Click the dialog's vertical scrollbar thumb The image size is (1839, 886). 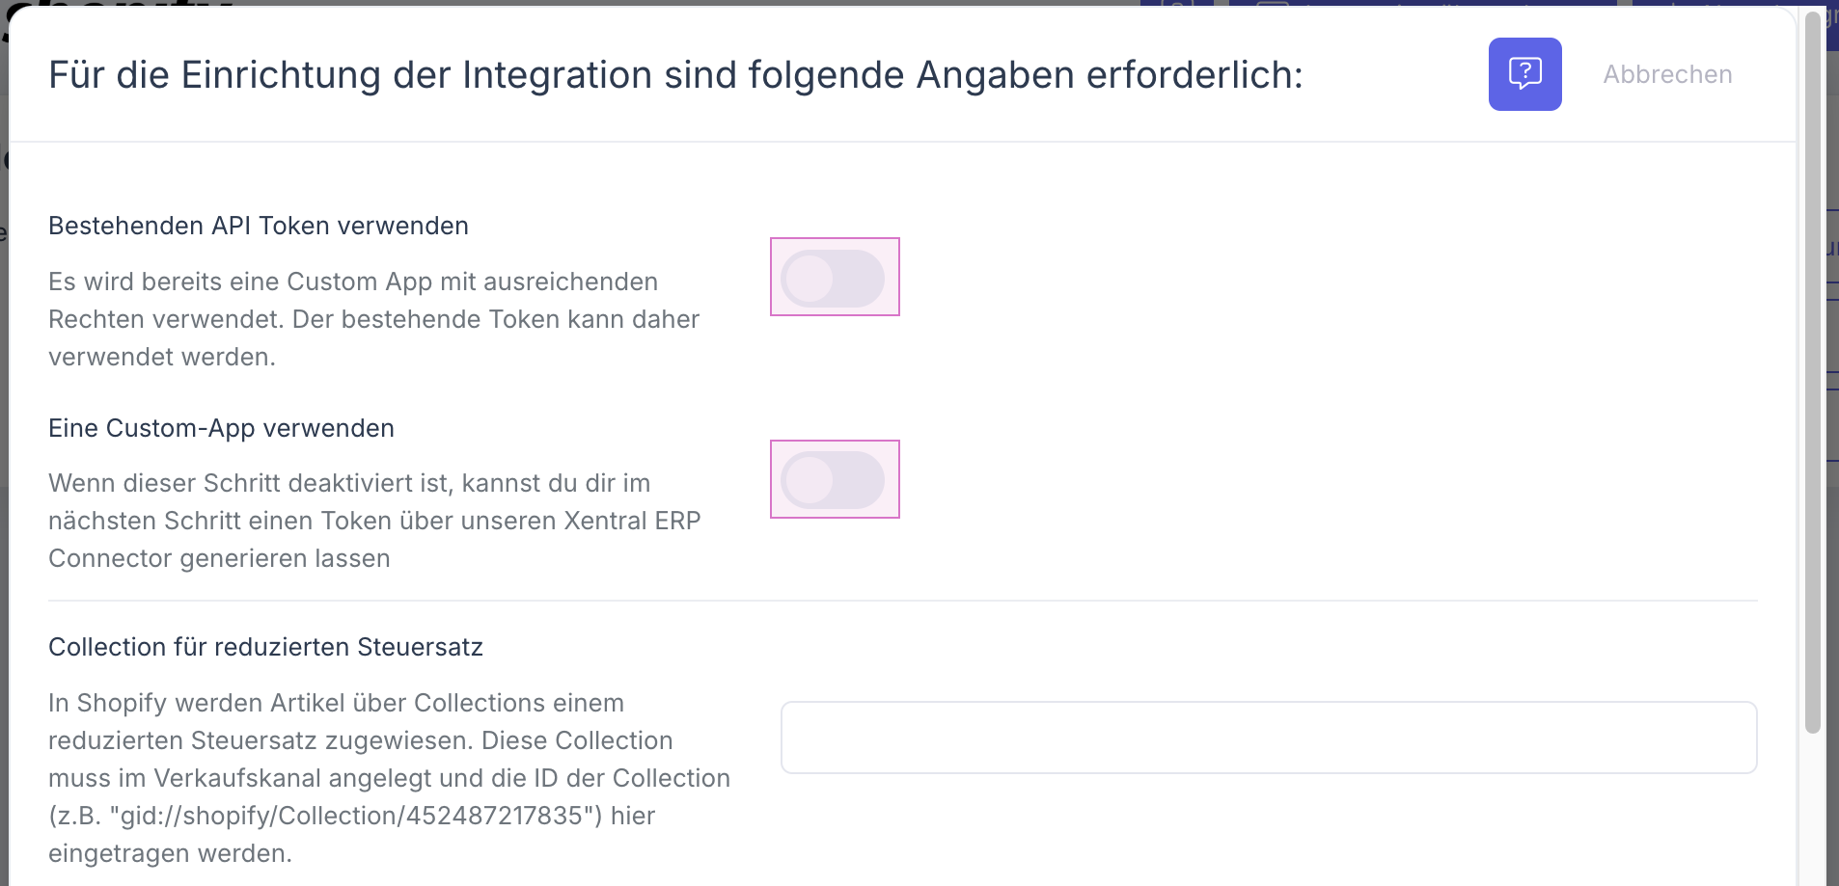(1813, 386)
